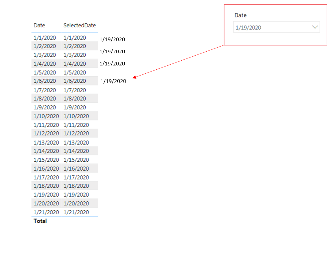333x253 pixels.
Task: Select 1/12/2020 in the Date column
Action: pyautogui.click(x=46, y=133)
